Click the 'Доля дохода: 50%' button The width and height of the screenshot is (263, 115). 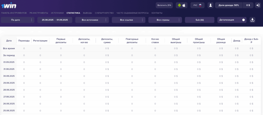coord(229,5)
